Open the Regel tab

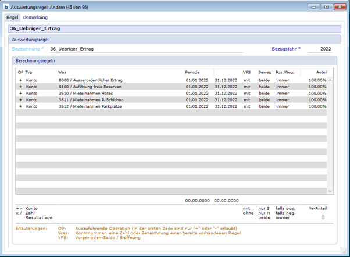[x=12, y=17]
